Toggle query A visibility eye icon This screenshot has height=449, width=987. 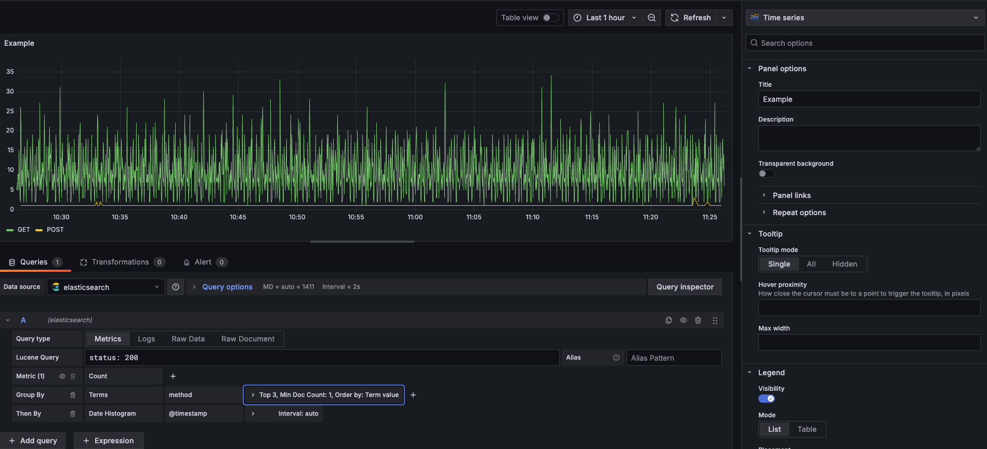click(x=683, y=320)
